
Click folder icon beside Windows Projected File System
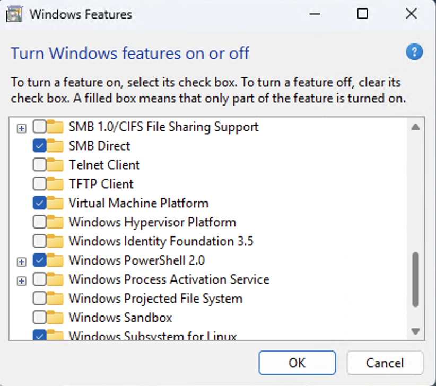[55, 299]
